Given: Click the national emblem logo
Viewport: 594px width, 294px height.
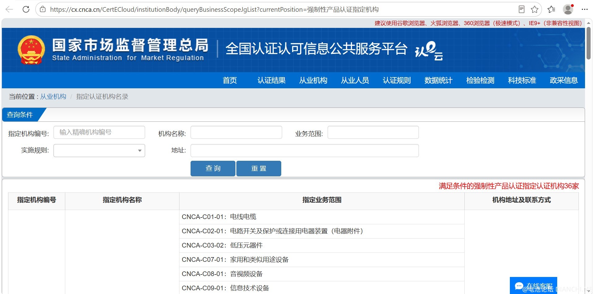Looking at the screenshot, I should (31, 50).
